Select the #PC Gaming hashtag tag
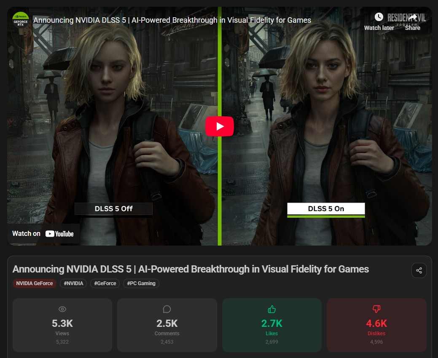Image resolution: width=438 pixels, height=358 pixels. [141, 283]
